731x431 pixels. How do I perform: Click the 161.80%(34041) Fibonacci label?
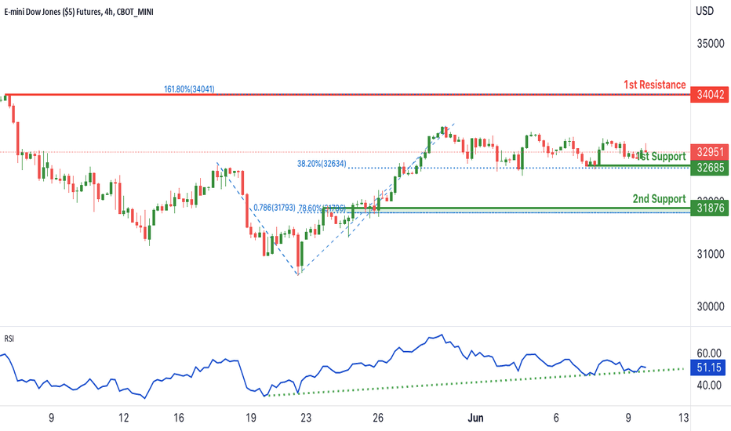pyautogui.click(x=189, y=89)
